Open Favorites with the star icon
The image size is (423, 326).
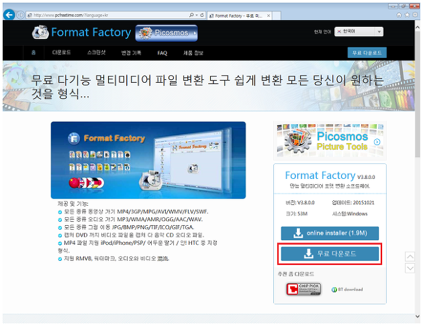click(x=407, y=15)
